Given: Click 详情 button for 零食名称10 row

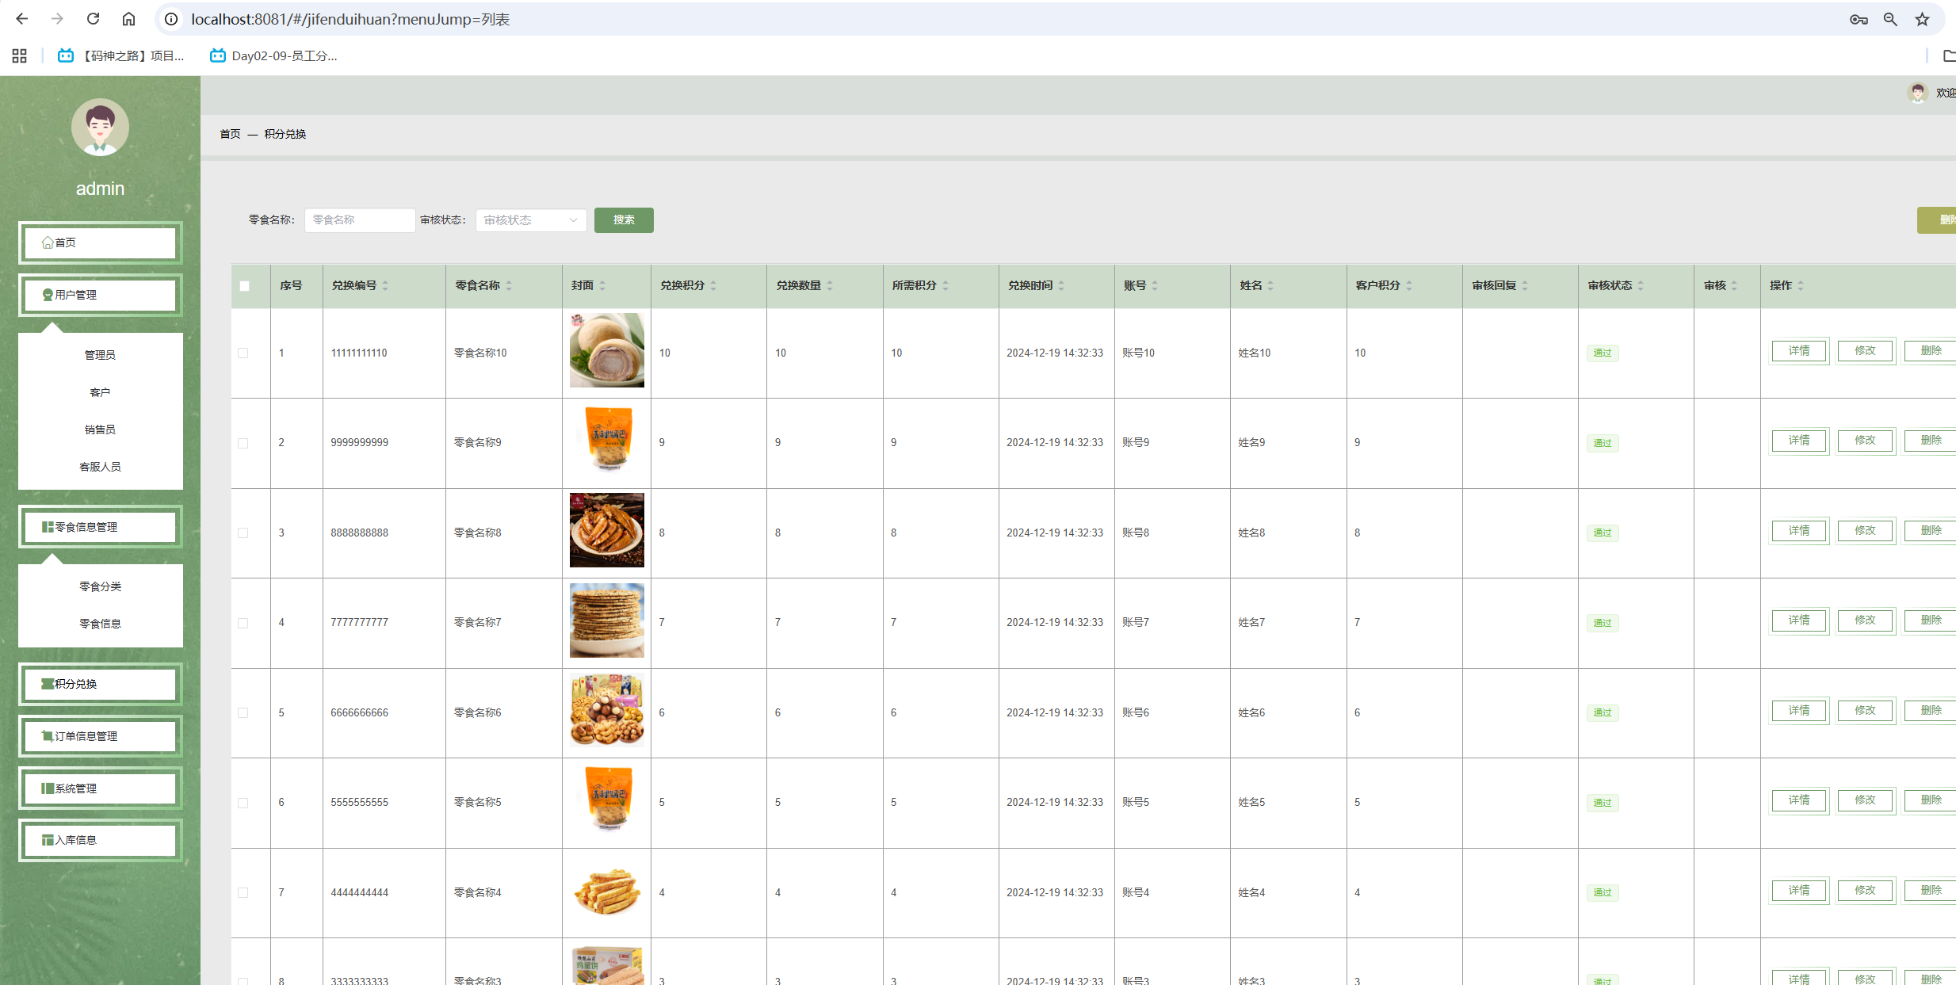Looking at the screenshot, I should [x=1799, y=351].
